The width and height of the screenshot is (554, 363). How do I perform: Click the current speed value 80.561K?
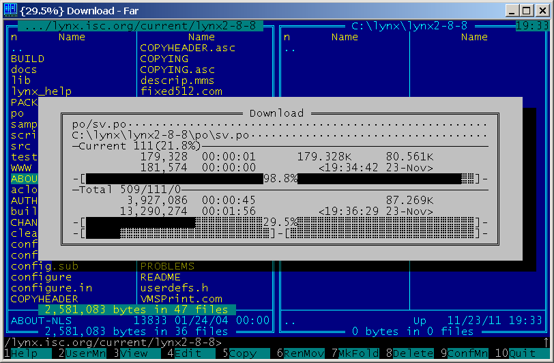(410, 156)
